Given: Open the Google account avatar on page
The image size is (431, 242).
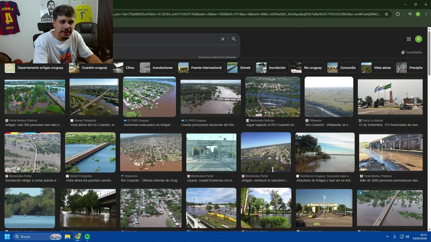Looking at the screenshot, I should (419, 39).
